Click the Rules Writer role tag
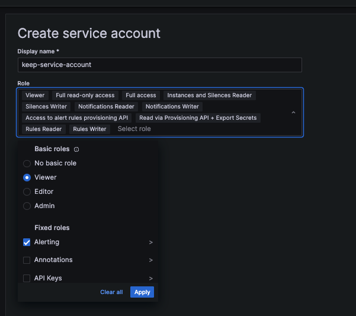This screenshot has width=356, height=316. click(x=89, y=129)
